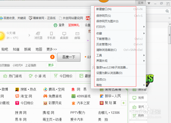Click hot search term 上证指数
The image size is (171, 123).
(x=31, y=65)
